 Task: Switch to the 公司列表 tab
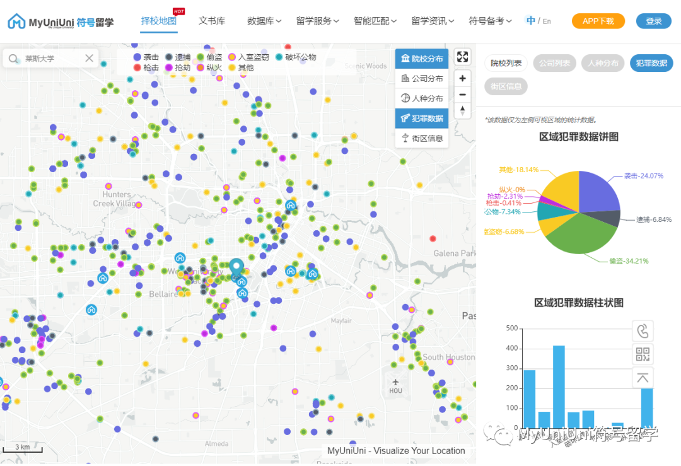554,63
